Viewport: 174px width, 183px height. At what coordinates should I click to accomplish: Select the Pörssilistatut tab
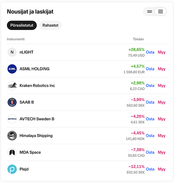[x=22, y=25]
